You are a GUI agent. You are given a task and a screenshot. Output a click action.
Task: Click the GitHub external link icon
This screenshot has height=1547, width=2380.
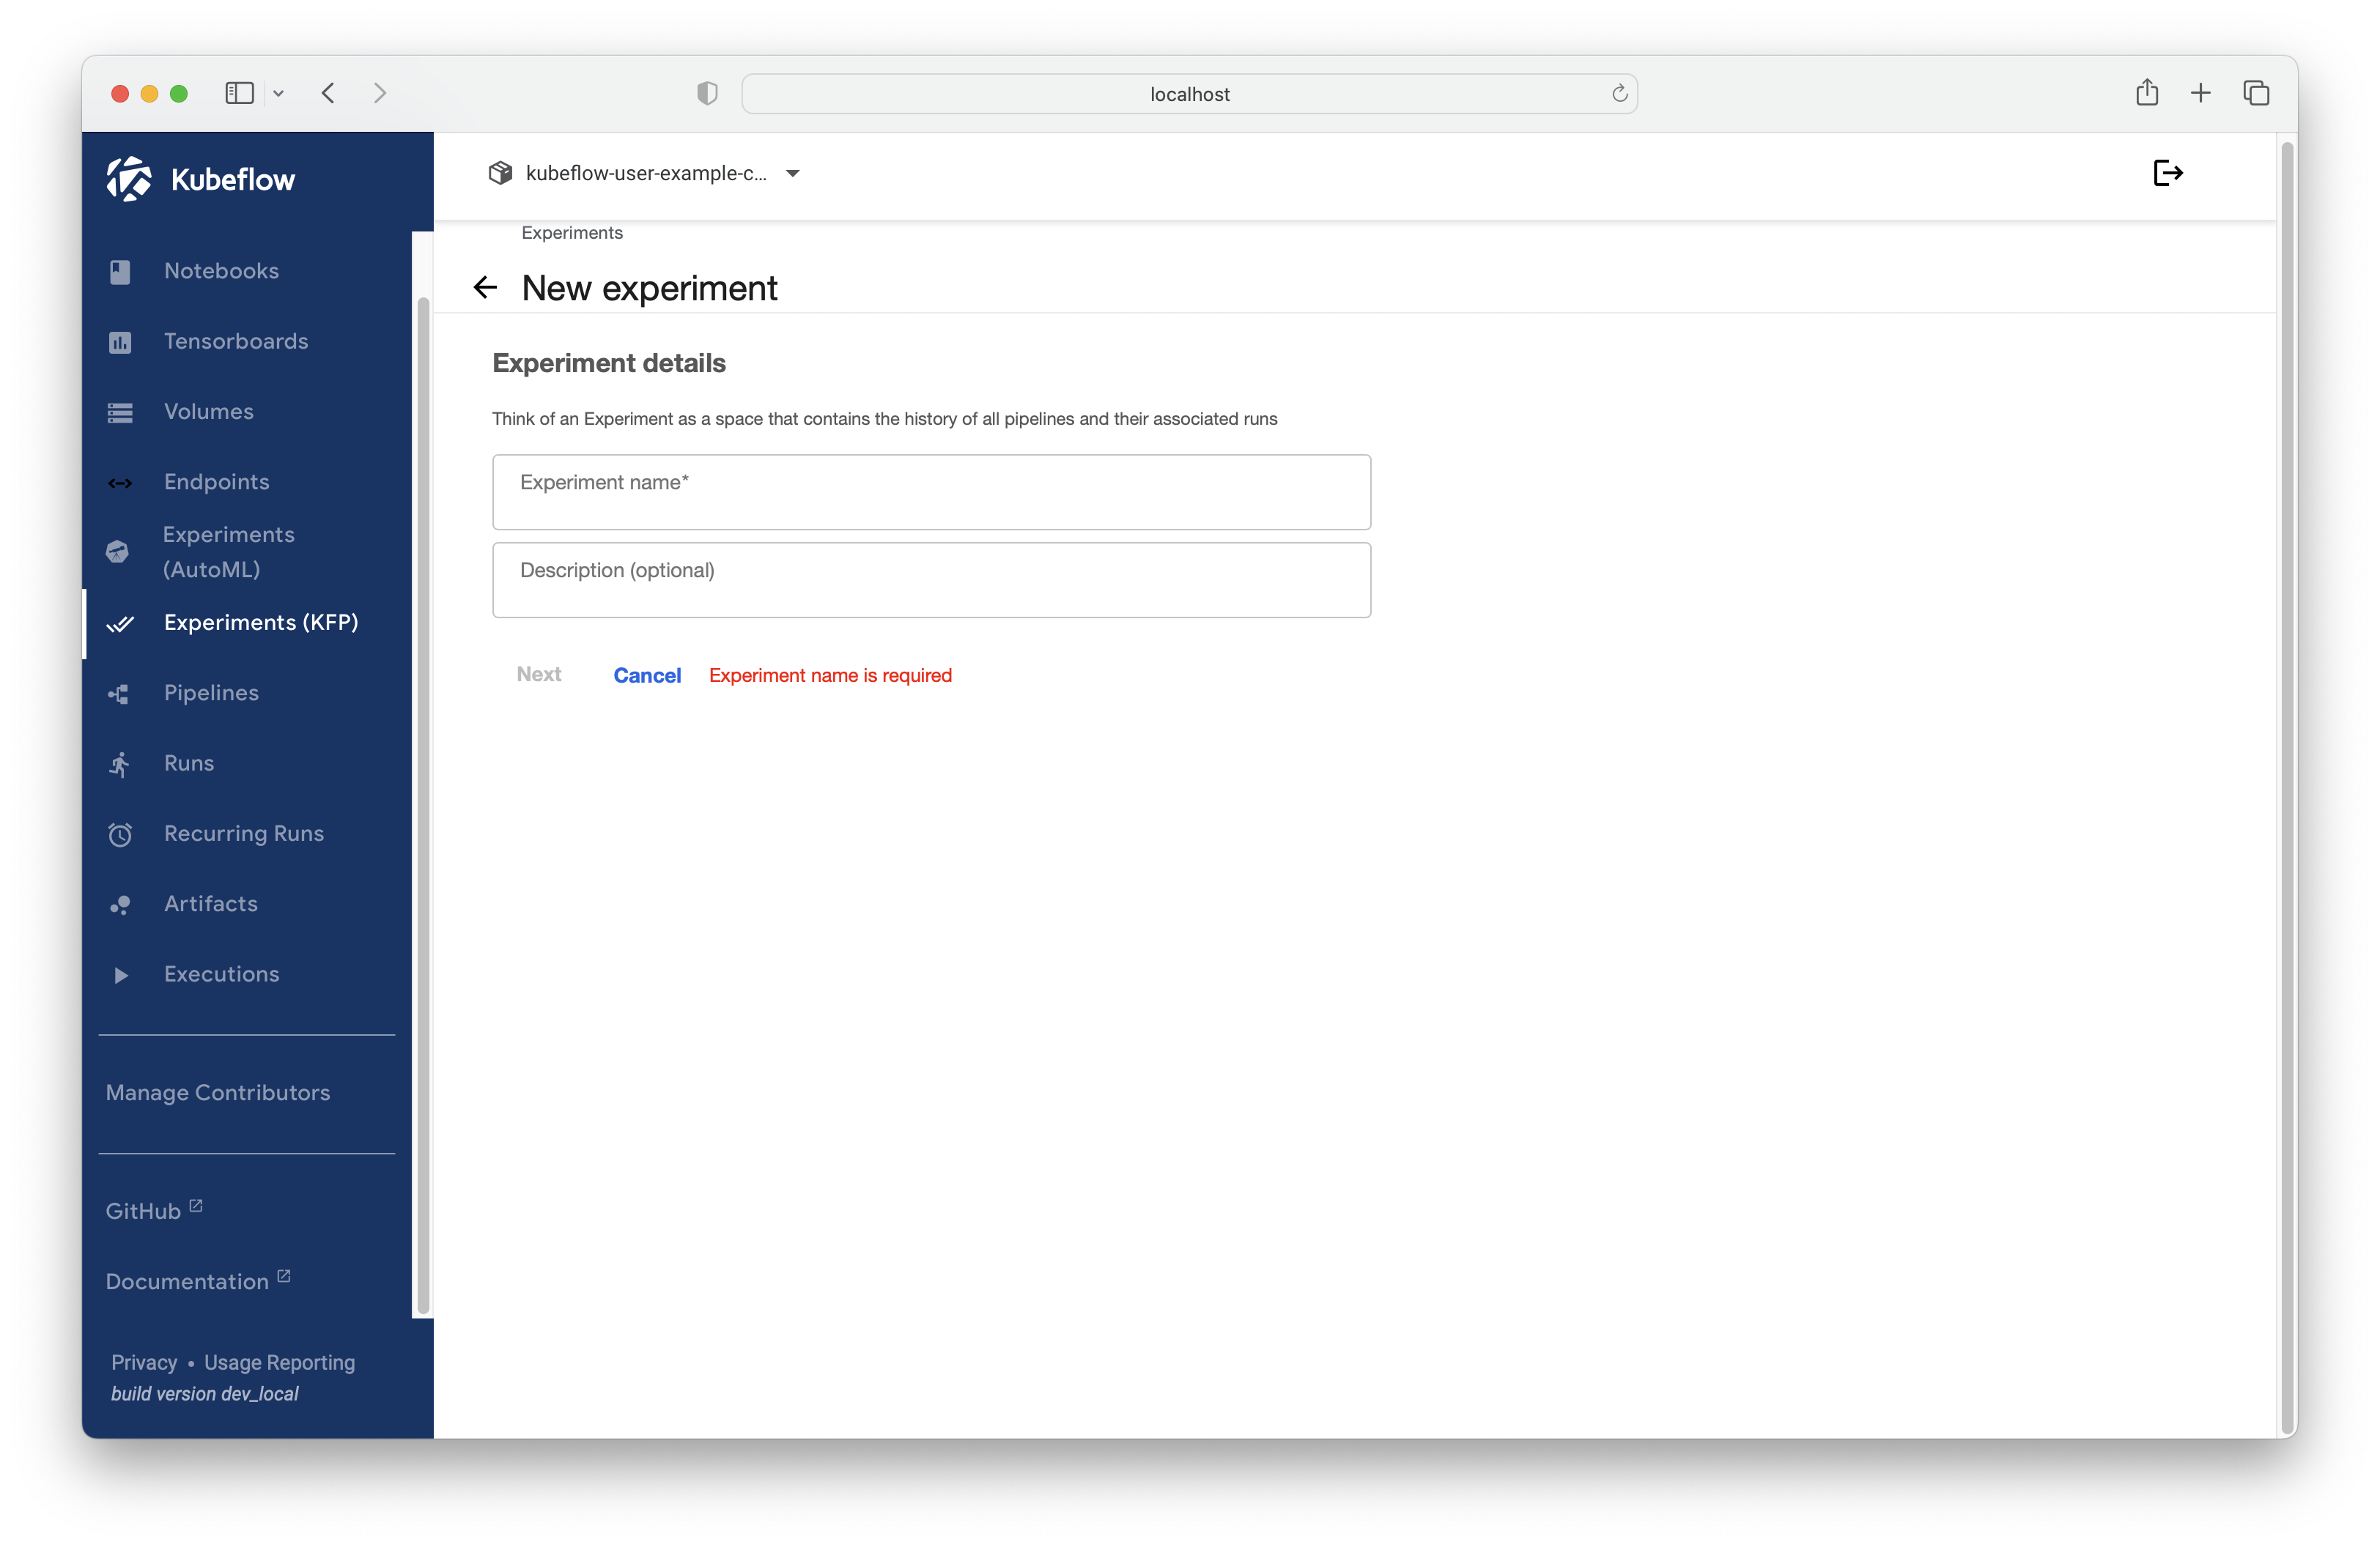pos(196,1205)
